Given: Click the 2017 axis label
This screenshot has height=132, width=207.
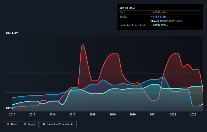Looking at the screenshot, I should [72, 114].
